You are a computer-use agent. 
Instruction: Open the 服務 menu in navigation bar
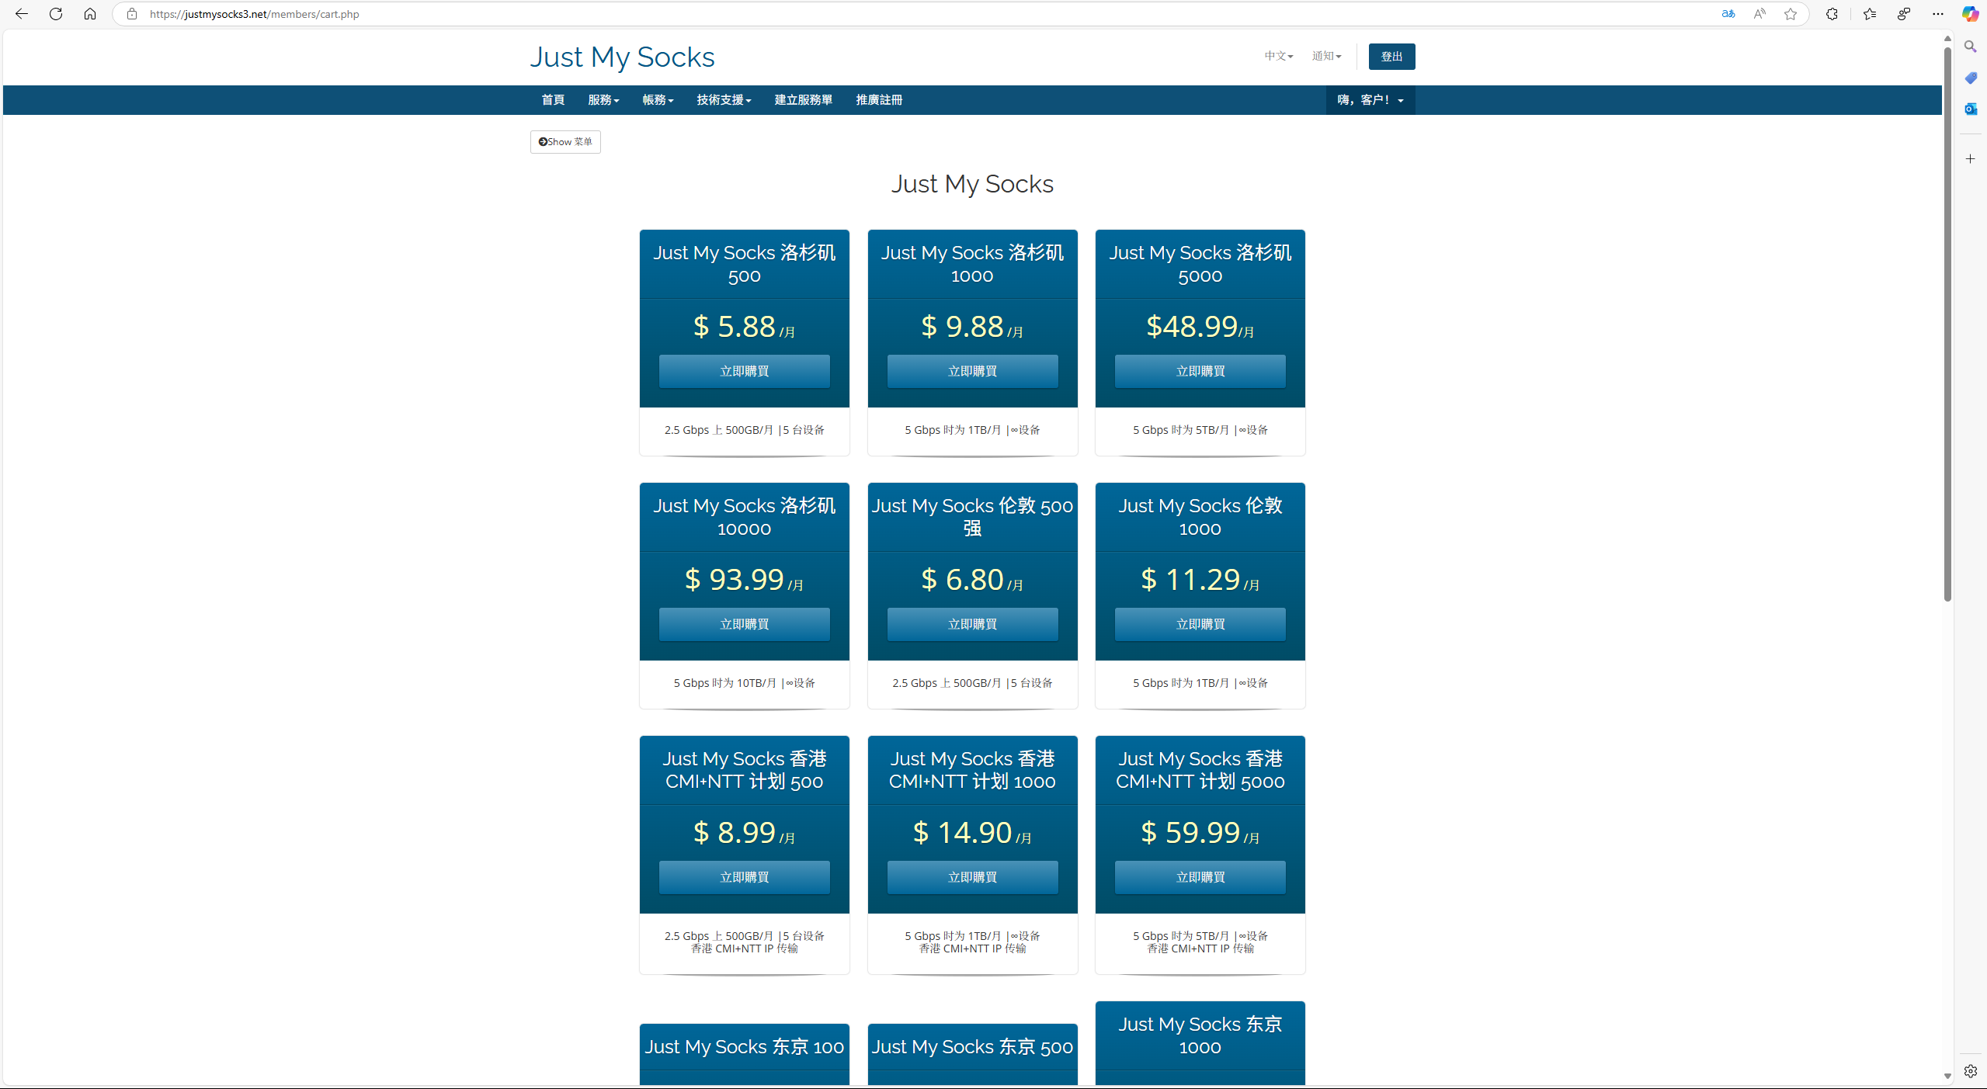603,100
